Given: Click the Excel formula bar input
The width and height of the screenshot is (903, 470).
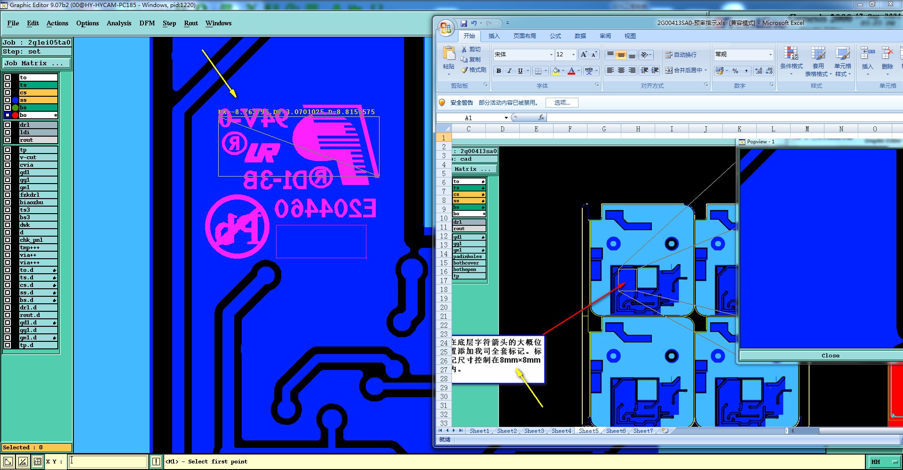Looking at the screenshot, I should 724,118.
